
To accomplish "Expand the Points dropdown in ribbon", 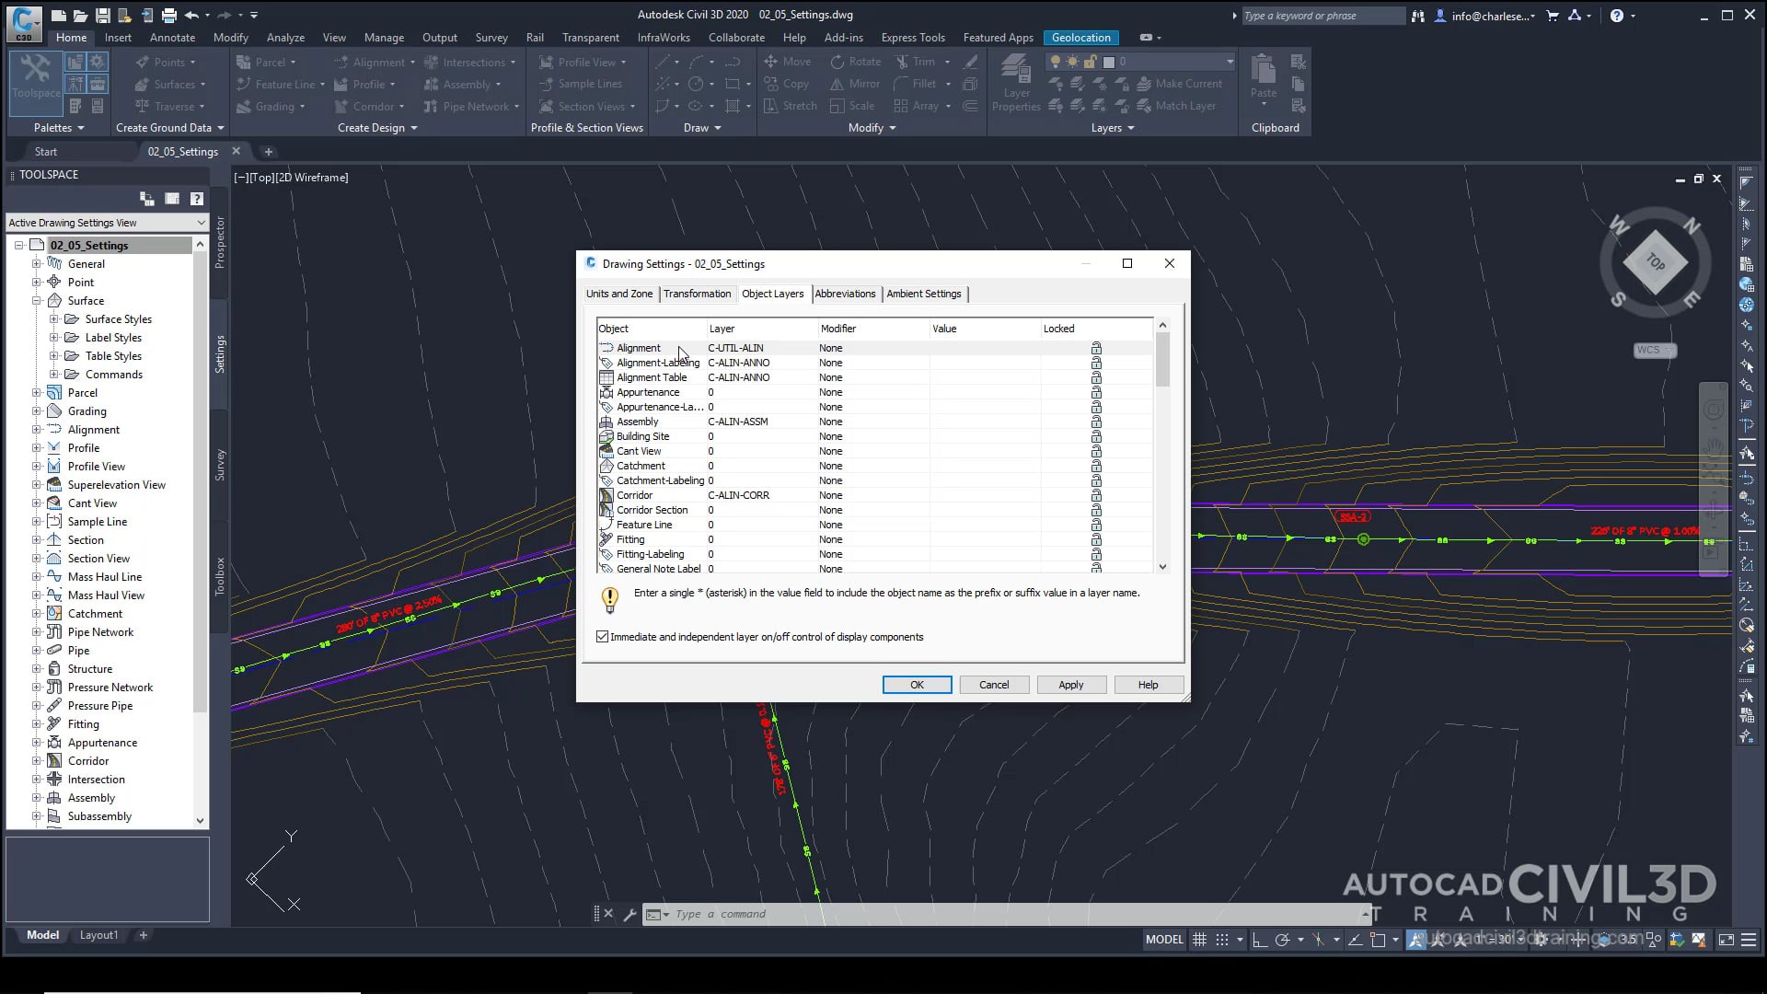I will 192,62.
